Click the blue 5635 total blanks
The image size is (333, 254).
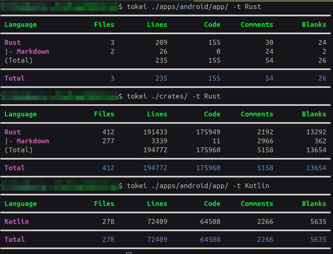point(318,240)
